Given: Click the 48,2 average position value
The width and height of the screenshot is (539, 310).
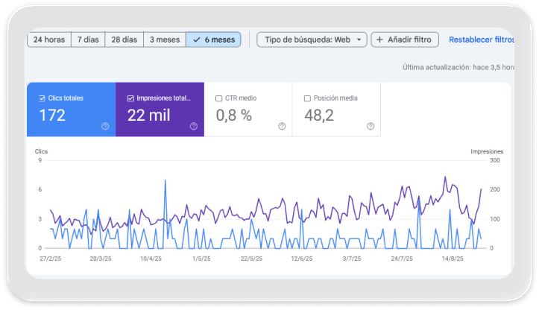Looking at the screenshot, I should pyautogui.click(x=319, y=116).
